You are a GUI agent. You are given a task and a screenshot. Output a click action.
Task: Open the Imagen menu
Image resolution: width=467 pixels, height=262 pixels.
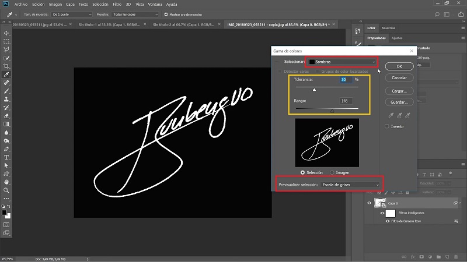55,5
